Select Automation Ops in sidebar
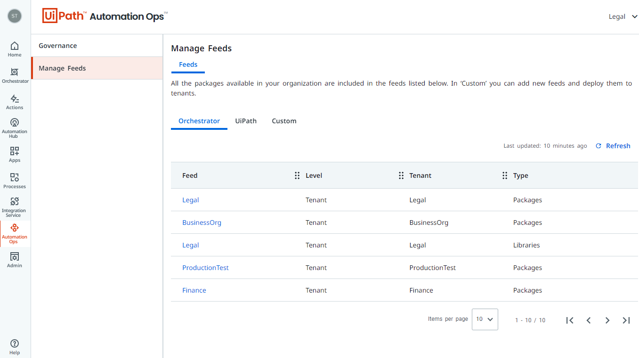The height and width of the screenshot is (358, 639). (15, 234)
